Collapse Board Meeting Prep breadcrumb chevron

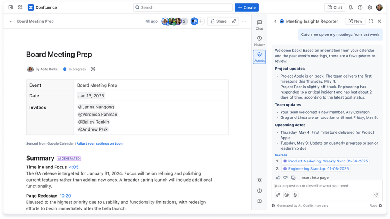(11, 21)
